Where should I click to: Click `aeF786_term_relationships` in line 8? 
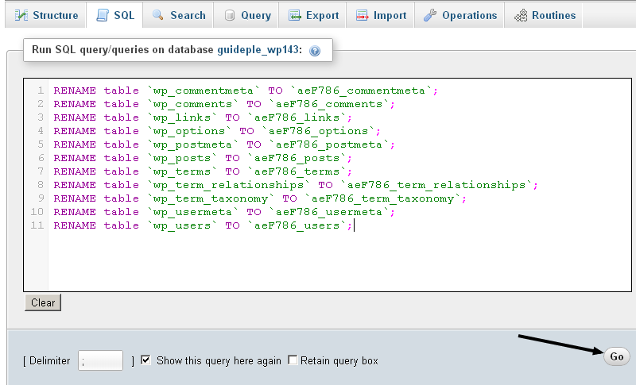point(436,185)
